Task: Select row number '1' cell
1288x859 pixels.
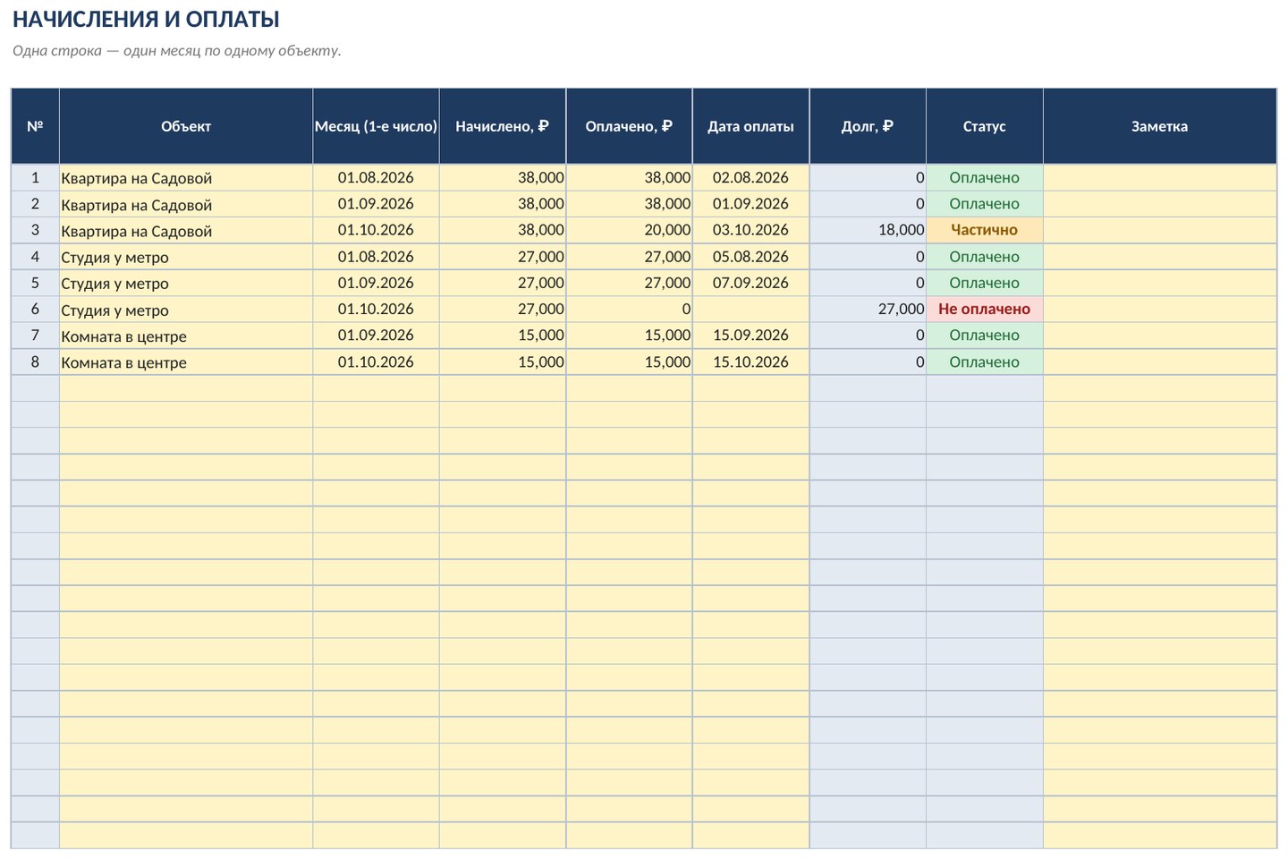Action: click(x=35, y=178)
